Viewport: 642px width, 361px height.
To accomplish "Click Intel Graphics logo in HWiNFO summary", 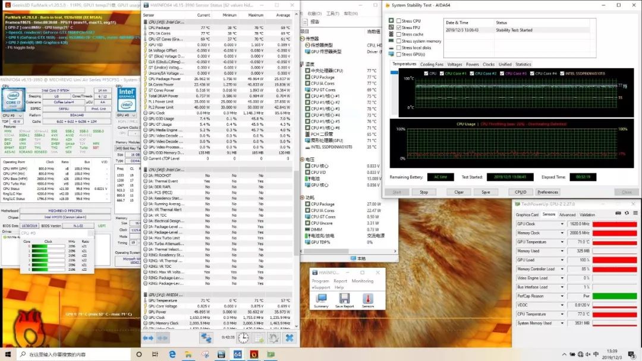I will pyautogui.click(x=127, y=99).
